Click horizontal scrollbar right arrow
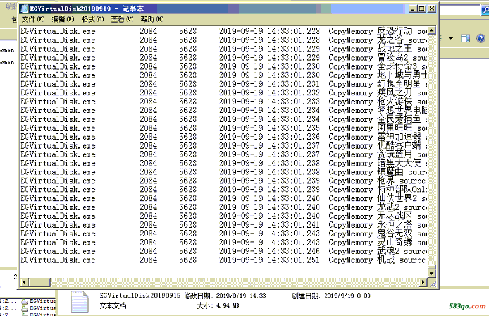The width and height of the screenshot is (489, 316). point(423,283)
